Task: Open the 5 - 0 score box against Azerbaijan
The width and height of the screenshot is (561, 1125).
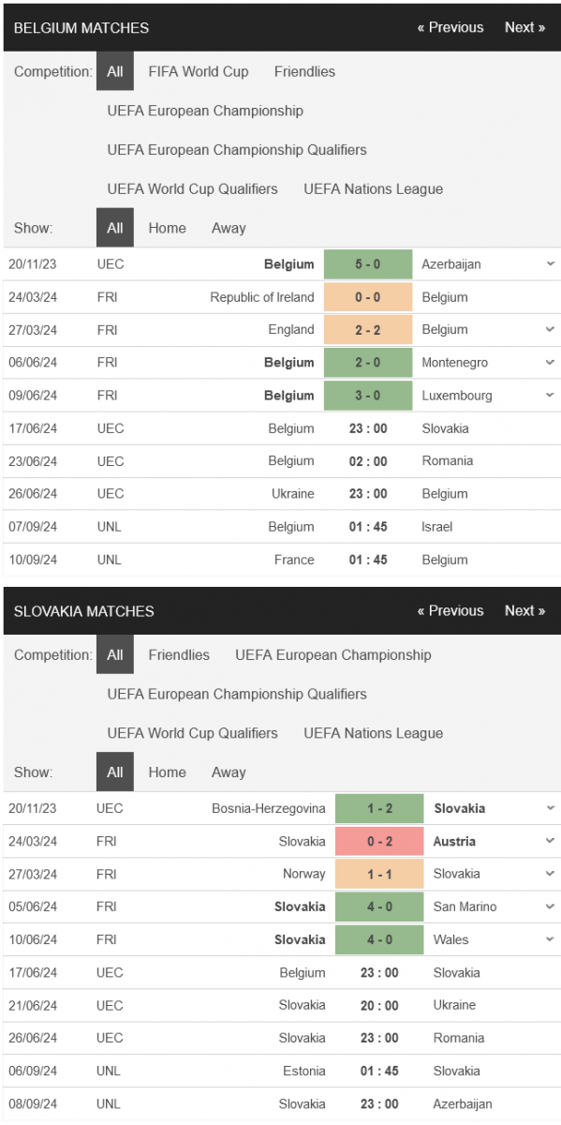Action: click(x=368, y=264)
